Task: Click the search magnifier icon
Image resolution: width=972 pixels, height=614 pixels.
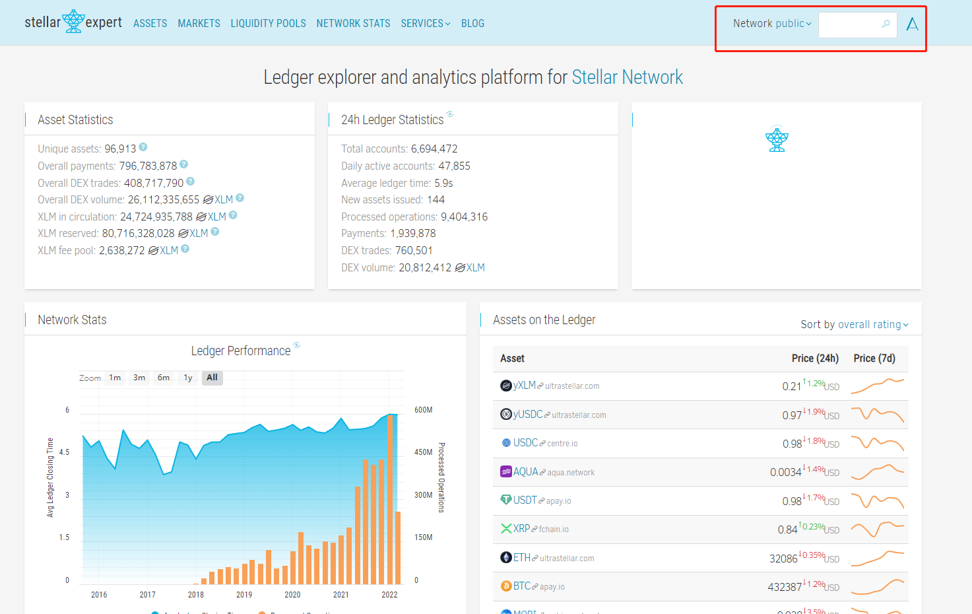Action: click(x=886, y=24)
